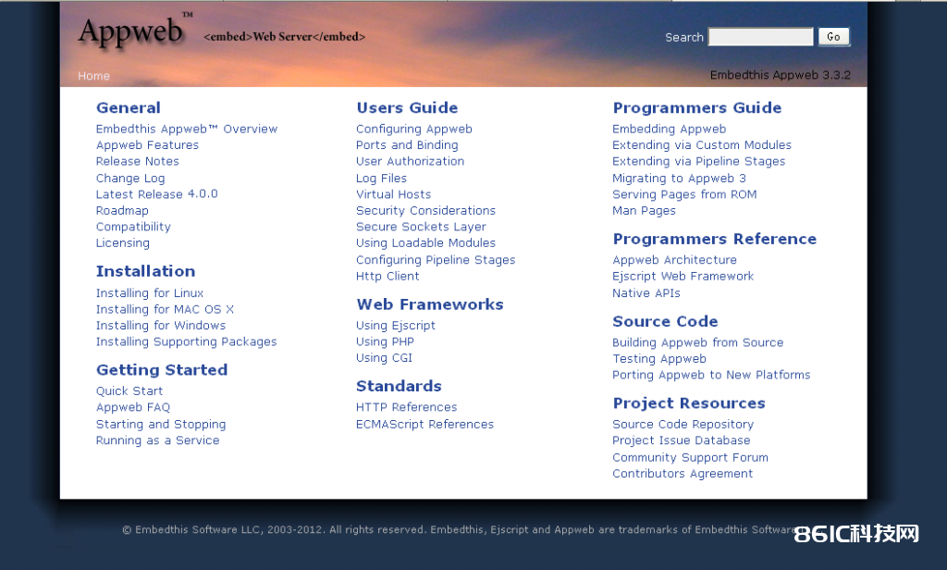Screen dimensions: 947x570
Task: Open Installing for Linux
Action: click(x=150, y=293)
